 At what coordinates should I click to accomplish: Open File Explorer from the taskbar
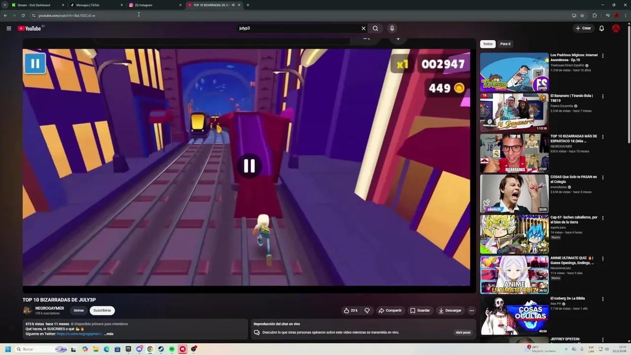click(96, 349)
